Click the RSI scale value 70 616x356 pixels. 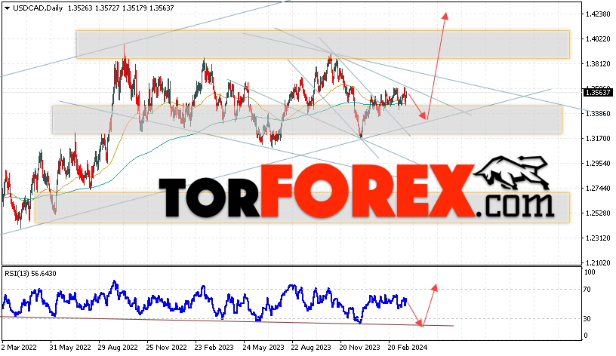coord(587,290)
